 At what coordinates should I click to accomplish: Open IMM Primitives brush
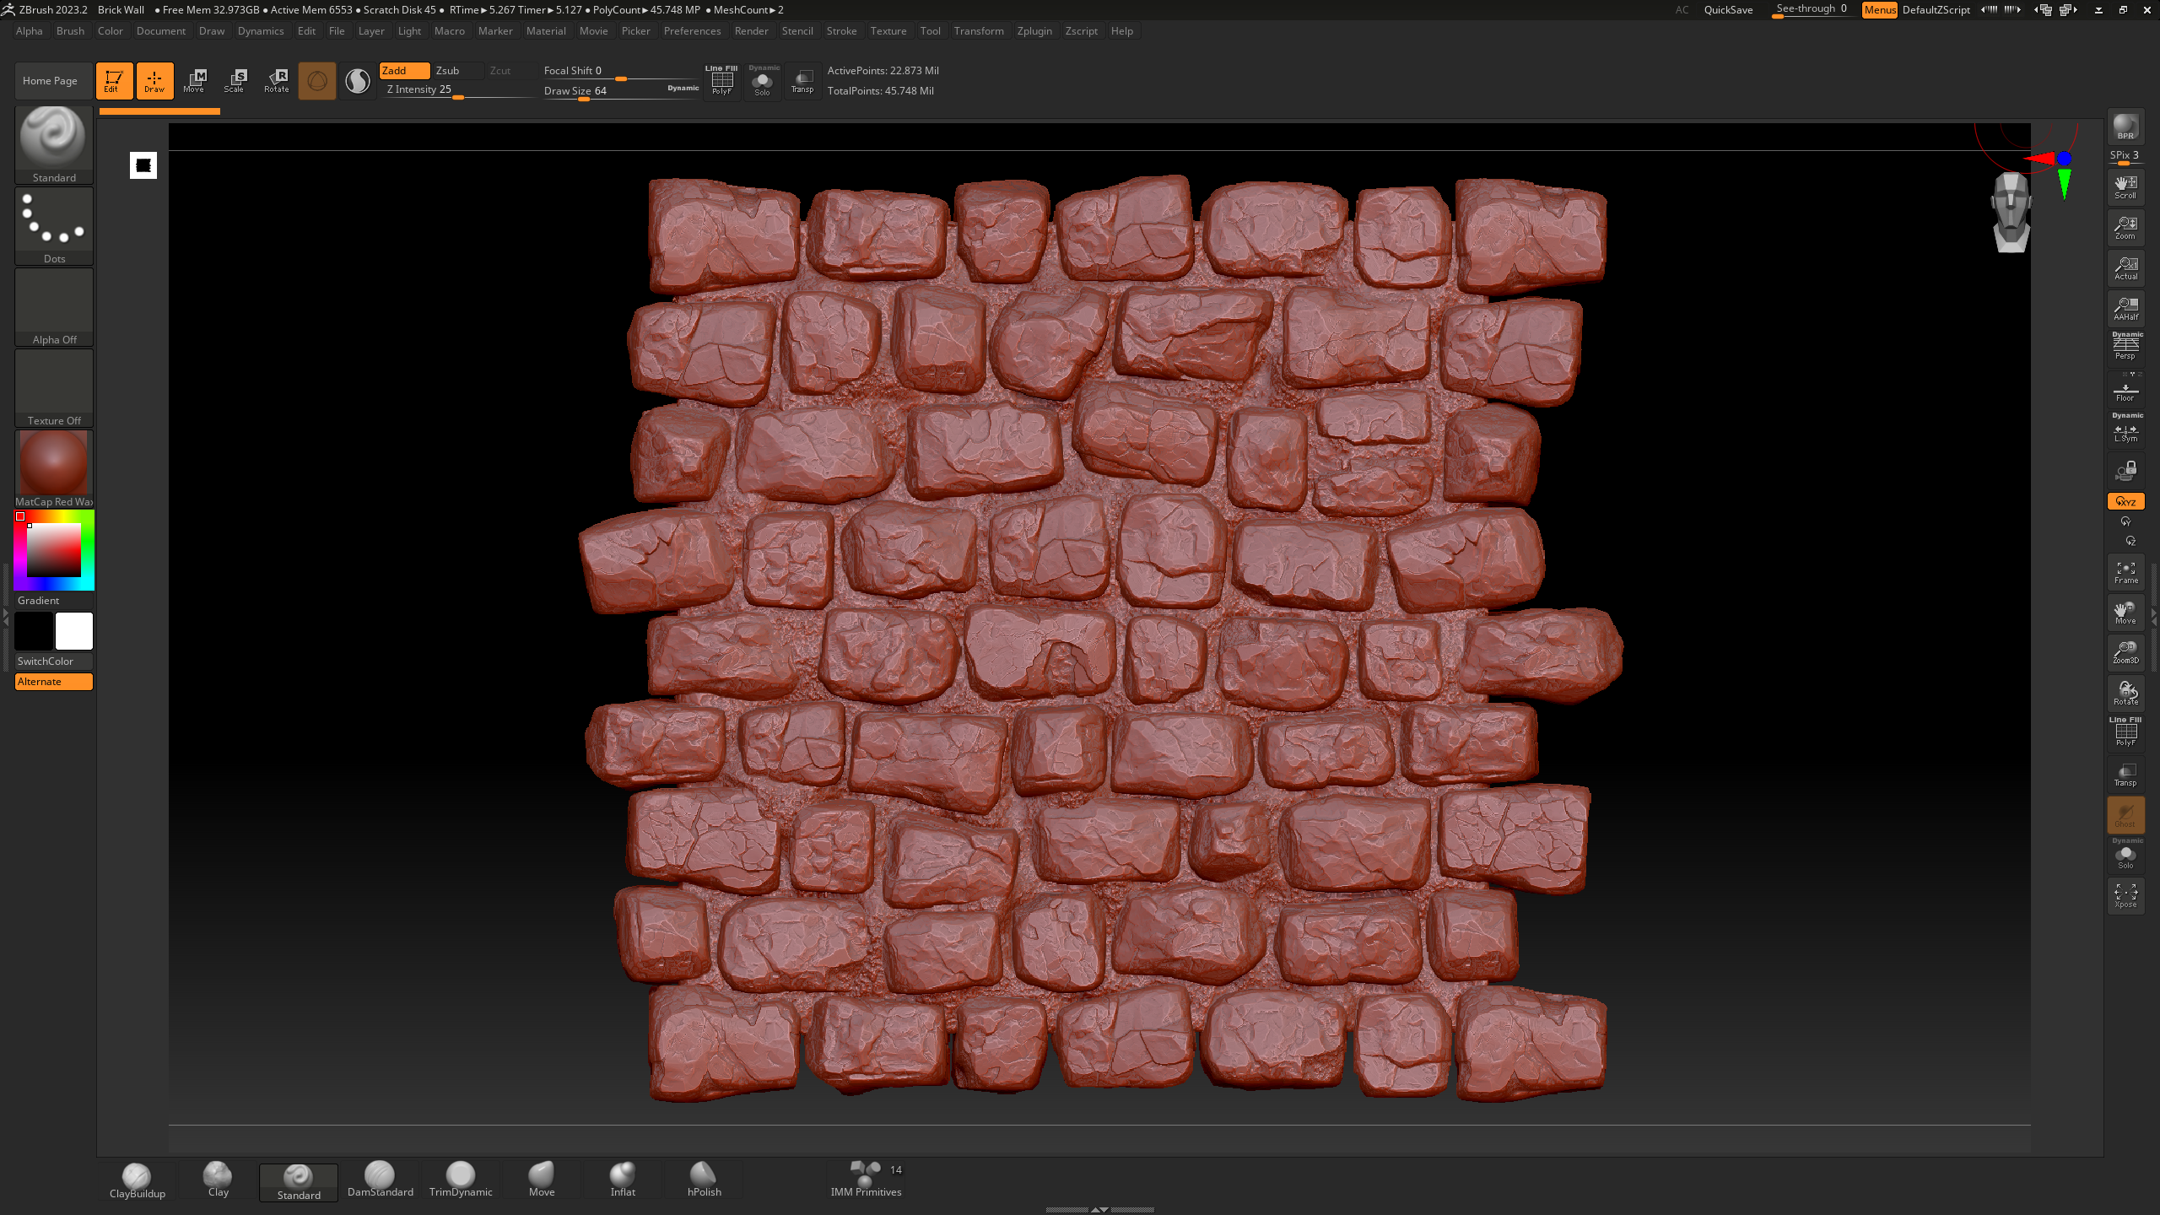coord(866,1179)
